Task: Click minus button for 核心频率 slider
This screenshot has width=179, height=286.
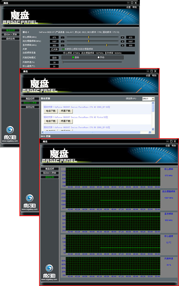Action: (x=63, y=37)
